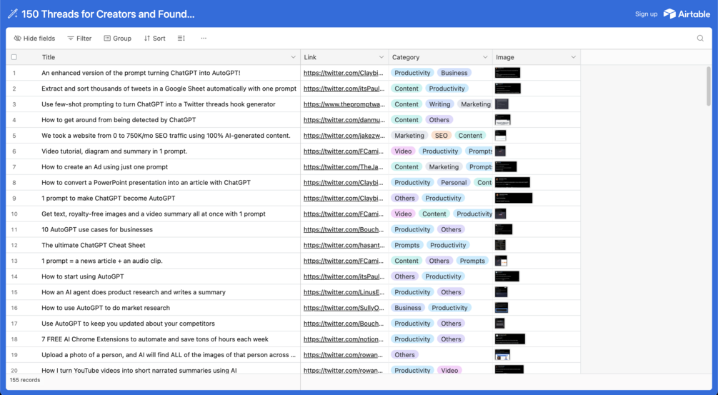The width and height of the screenshot is (718, 395).
Task: Open the twitter.com/itsPaul link in row 2
Action: click(x=344, y=89)
